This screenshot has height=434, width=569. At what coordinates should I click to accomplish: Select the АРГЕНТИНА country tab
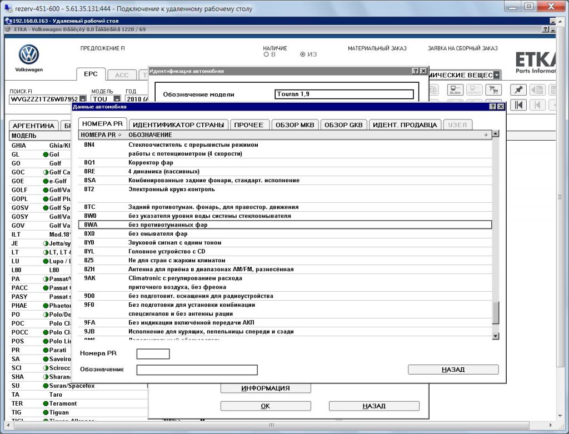coord(33,126)
